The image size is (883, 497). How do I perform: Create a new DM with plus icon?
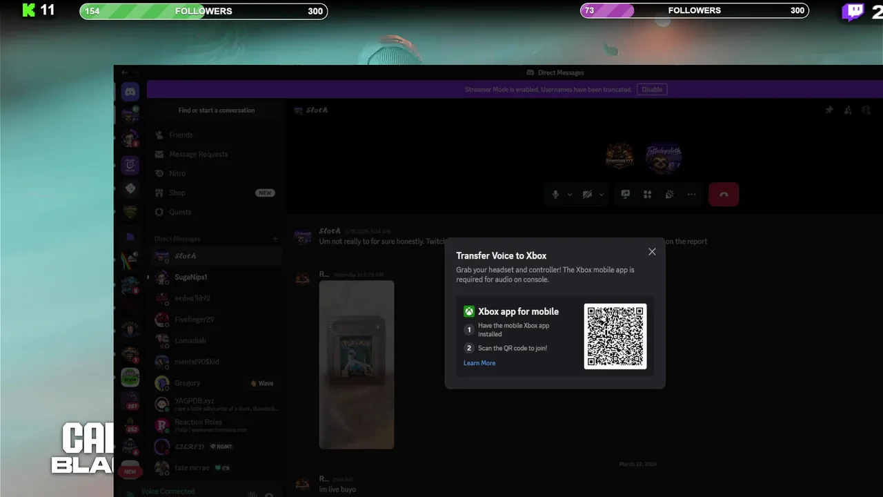[x=275, y=239]
